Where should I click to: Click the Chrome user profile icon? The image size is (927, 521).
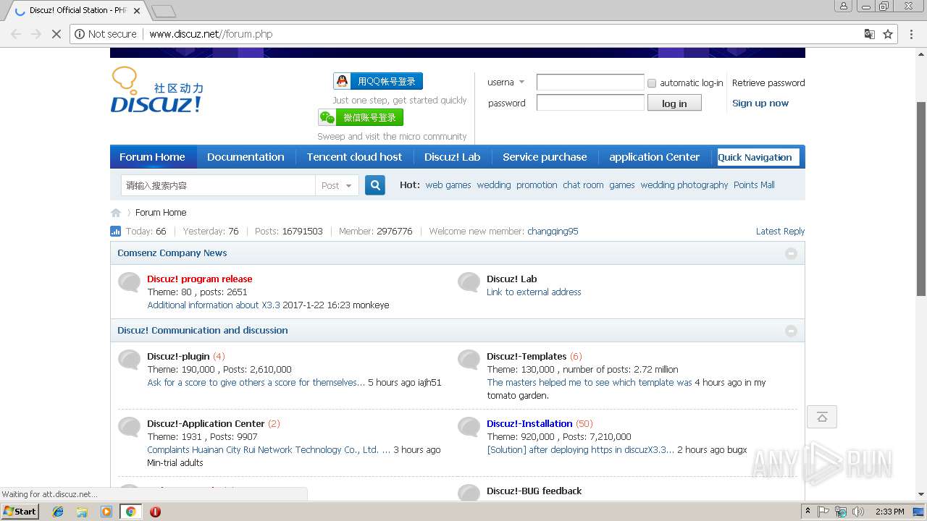coord(844,7)
